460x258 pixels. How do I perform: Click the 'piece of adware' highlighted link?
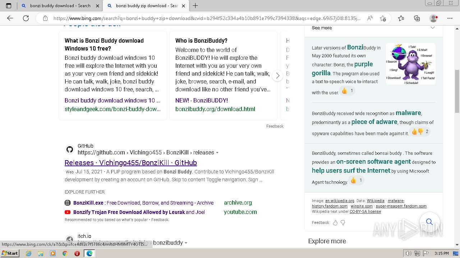pyautogui.click(x=374, y=122)
